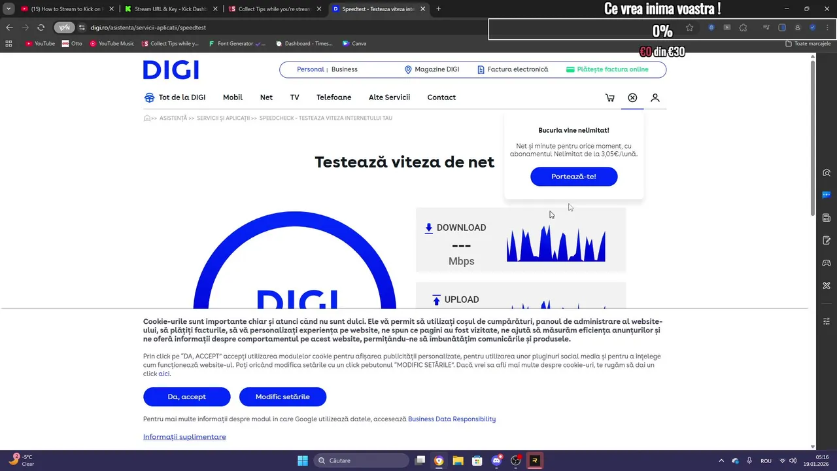Switch to Collect Tips tab
The height and width of the screenshot is (471, 837).
tap(274, 9)
